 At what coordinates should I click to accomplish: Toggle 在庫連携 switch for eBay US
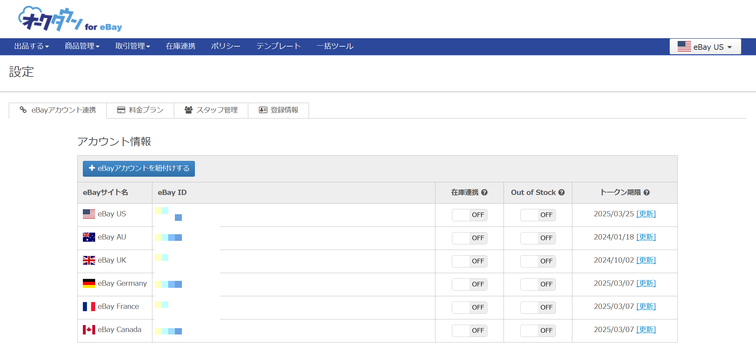pyautogui.click(x=469, y=215)
